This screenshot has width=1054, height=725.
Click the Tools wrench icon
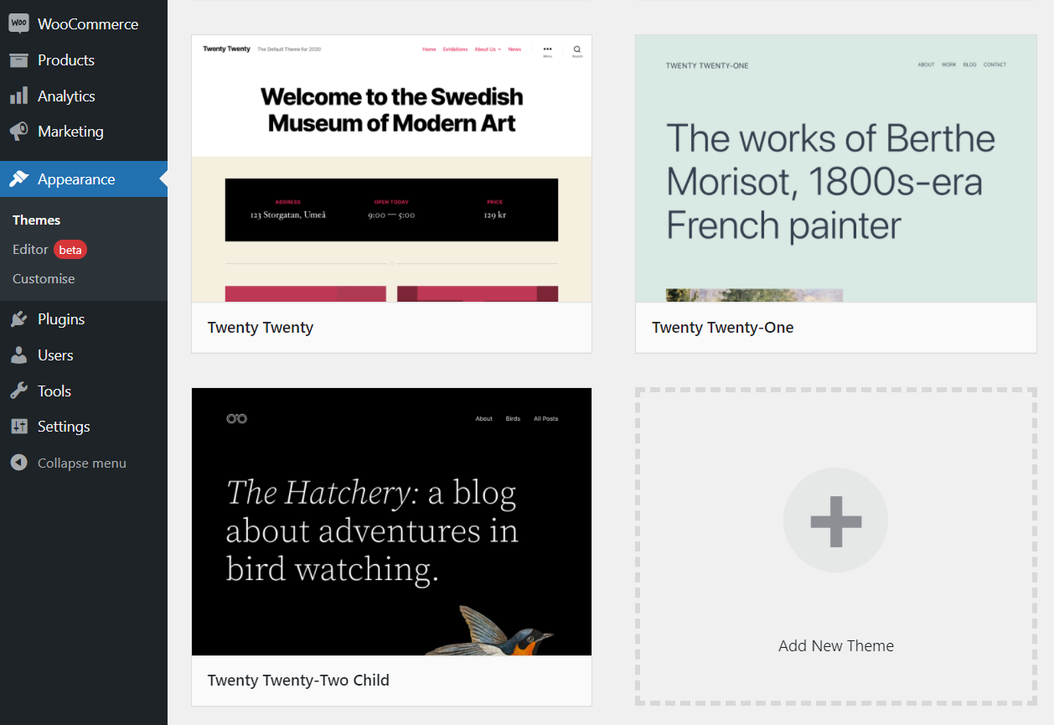point(18,391)
